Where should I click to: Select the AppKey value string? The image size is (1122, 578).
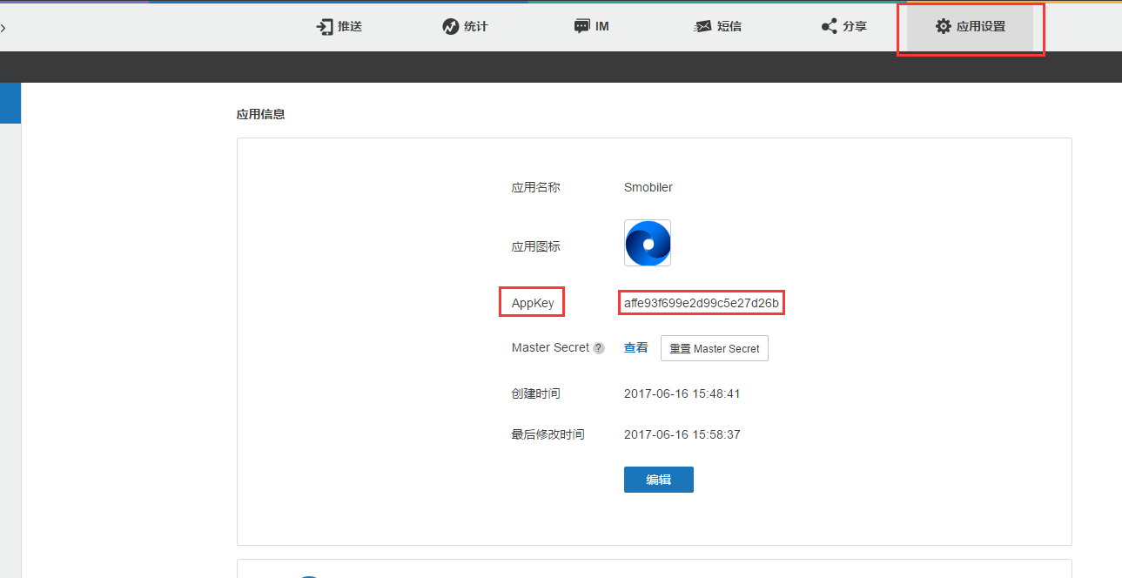pos(702,303)
